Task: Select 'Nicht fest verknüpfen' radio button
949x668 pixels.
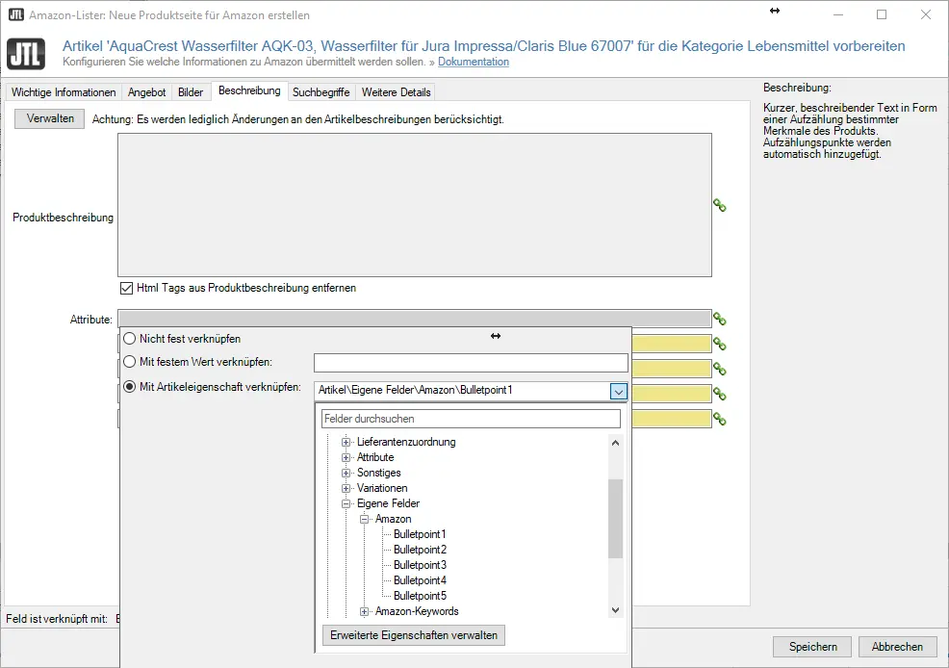Action: click(130, 338)
